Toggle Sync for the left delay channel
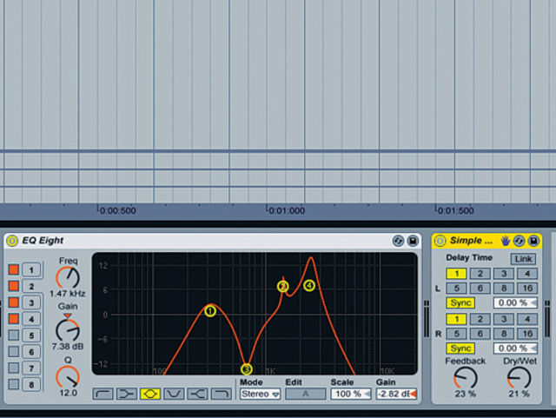 [x=460, y=303]
